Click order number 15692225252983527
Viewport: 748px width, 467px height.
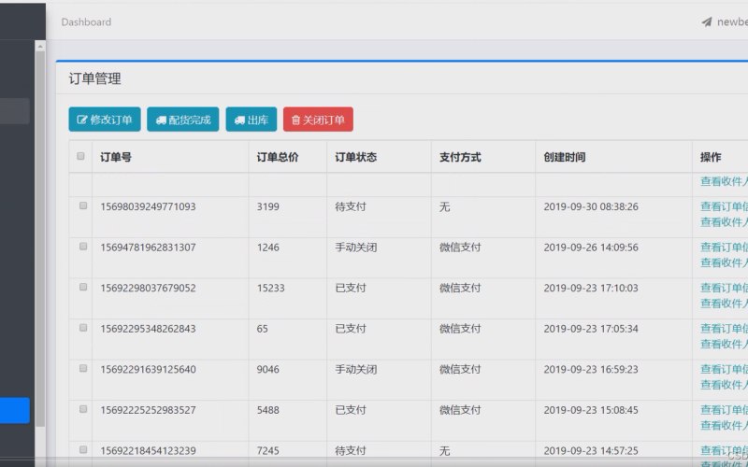pyautogui.click(x=148, y=410)
